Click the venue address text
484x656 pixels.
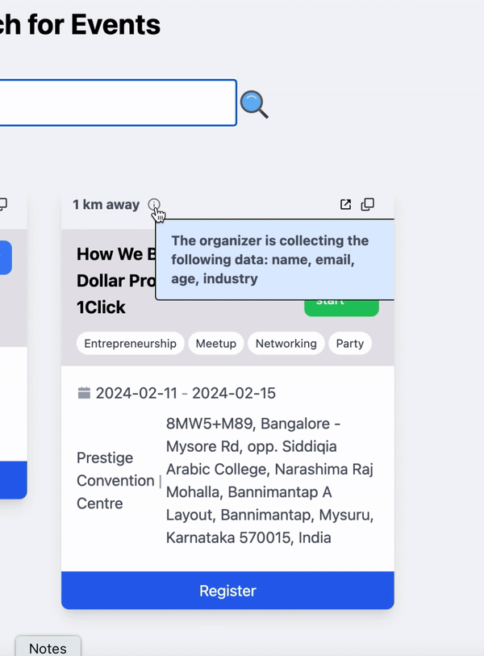270,480
